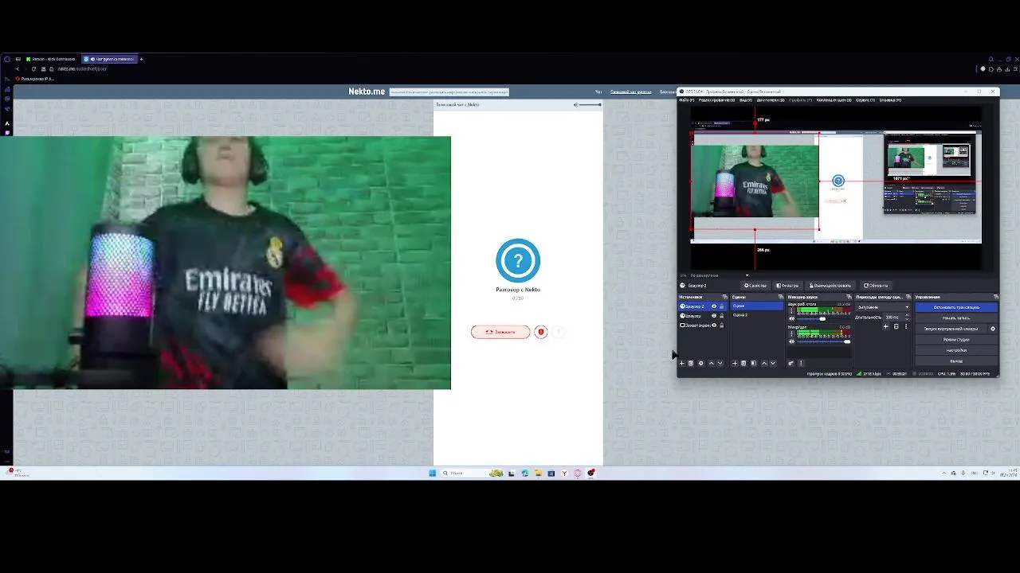
Task: Reload the browser page
Action: tap(33, 68)
